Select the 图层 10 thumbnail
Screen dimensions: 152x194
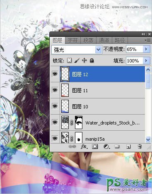click(65, 106)
